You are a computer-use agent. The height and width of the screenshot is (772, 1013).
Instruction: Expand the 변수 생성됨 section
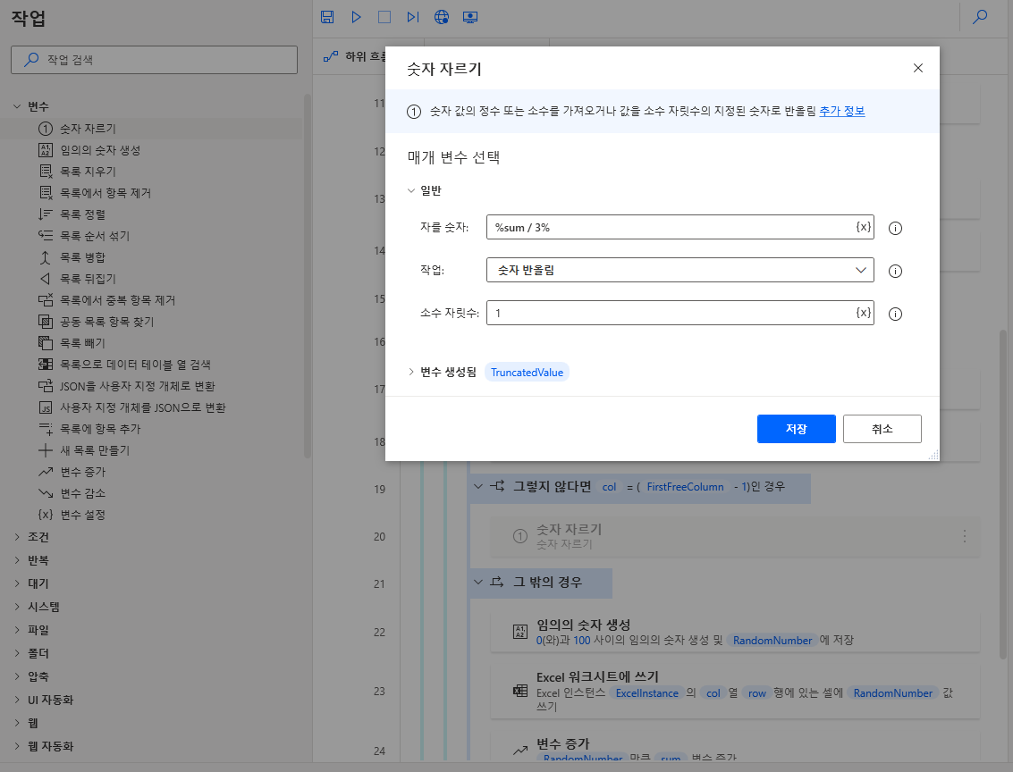tap(411, 372)
